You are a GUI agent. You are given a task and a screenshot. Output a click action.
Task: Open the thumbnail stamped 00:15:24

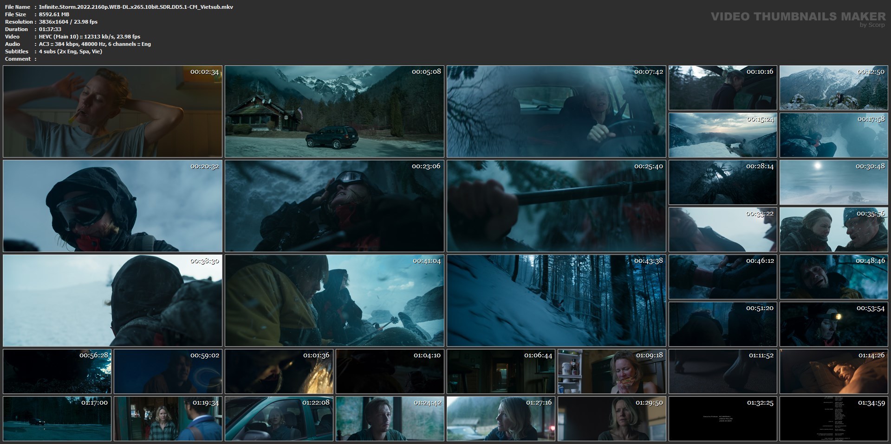click(722, 135)
